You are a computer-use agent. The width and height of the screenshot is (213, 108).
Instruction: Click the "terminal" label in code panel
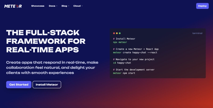point(197,33)
